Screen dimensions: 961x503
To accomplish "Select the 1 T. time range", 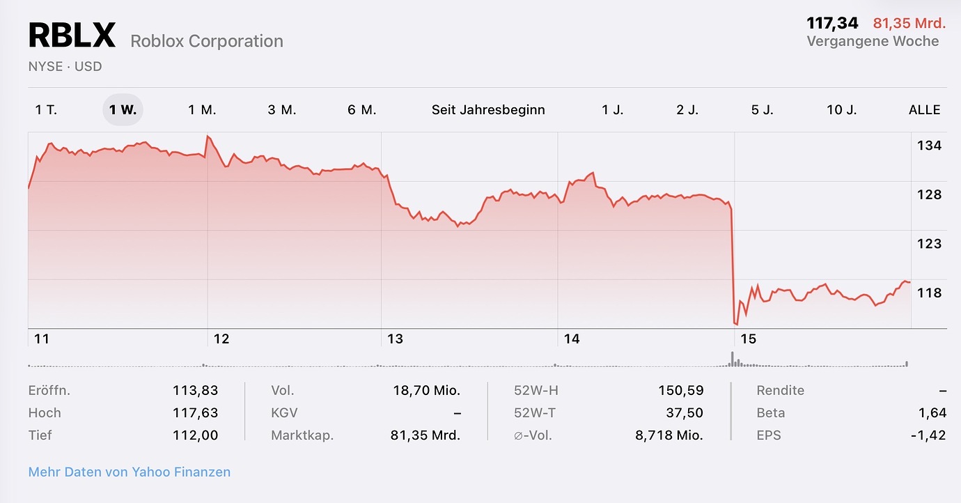I will point(46,110).
